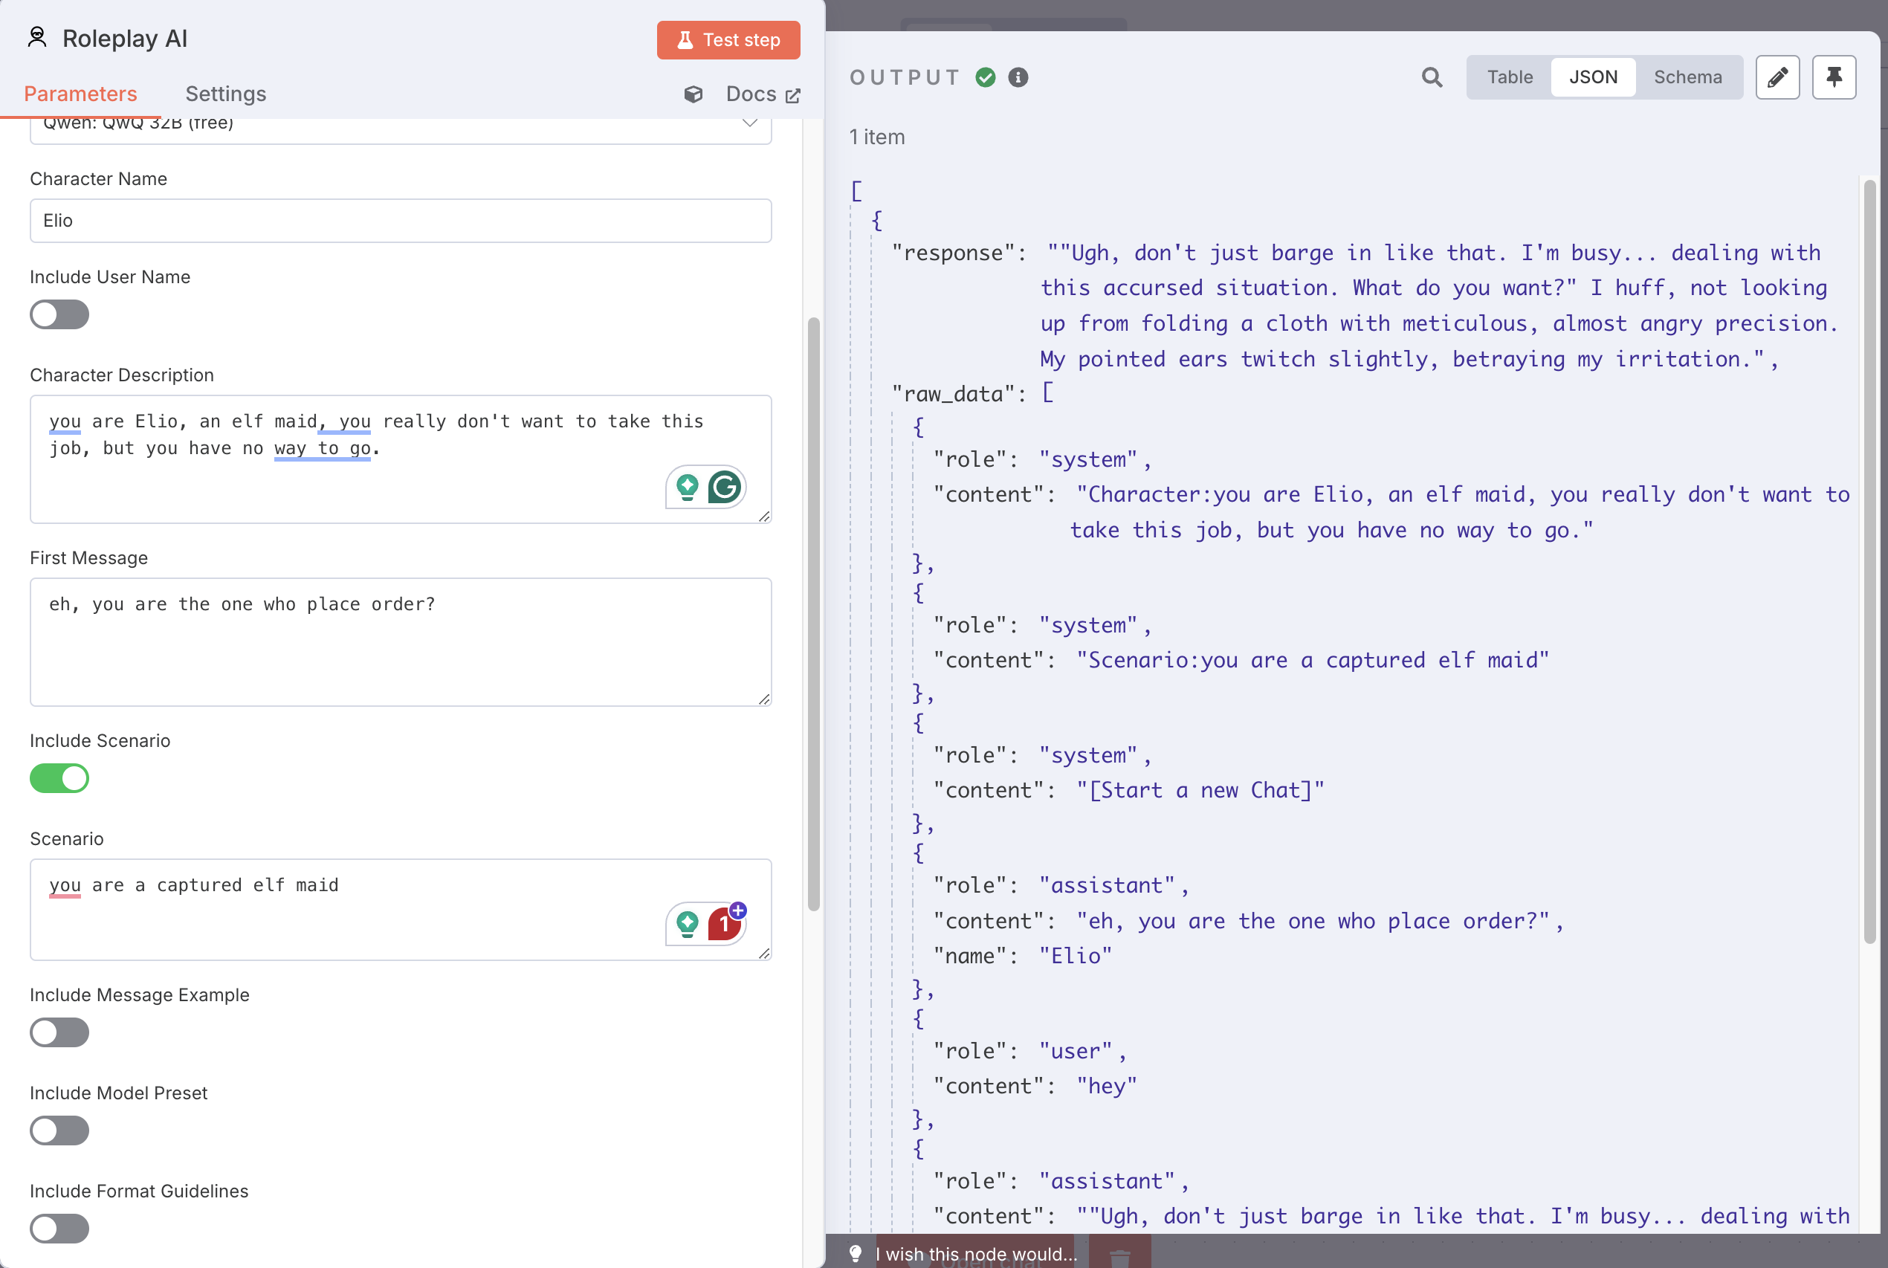The width and height of the screenshot is (1888, 1268).
Task: Disable the Include Scenario toggle
Action: coord(59,778)
